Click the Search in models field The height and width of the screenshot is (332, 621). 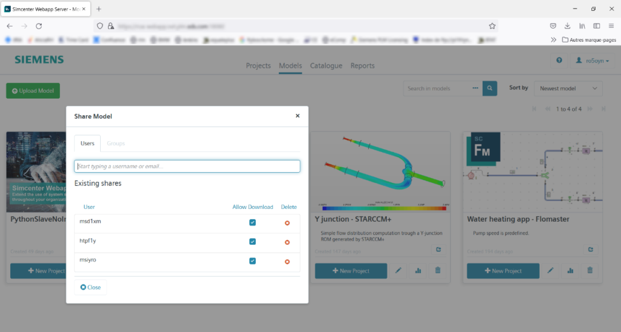coord(438,88)
